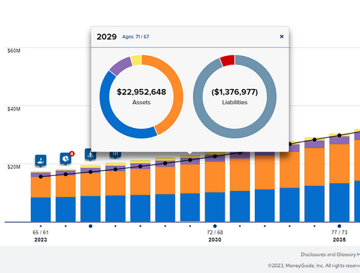
Task: Click the ($1,376,977) Liabilities total
Action: [x=235, y=92]
